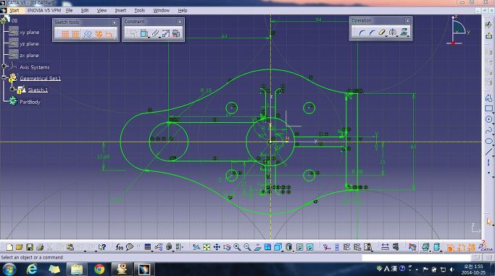This screenshot has width=495, height=276.
Task: Click the Windows Start orb
Action: [9, 269]
